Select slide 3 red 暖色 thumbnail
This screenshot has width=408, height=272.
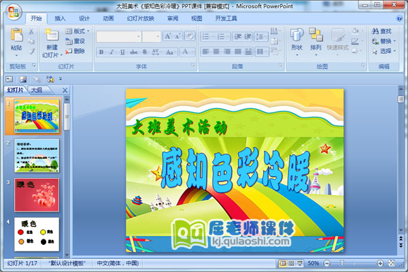click(x=37, y=195)
